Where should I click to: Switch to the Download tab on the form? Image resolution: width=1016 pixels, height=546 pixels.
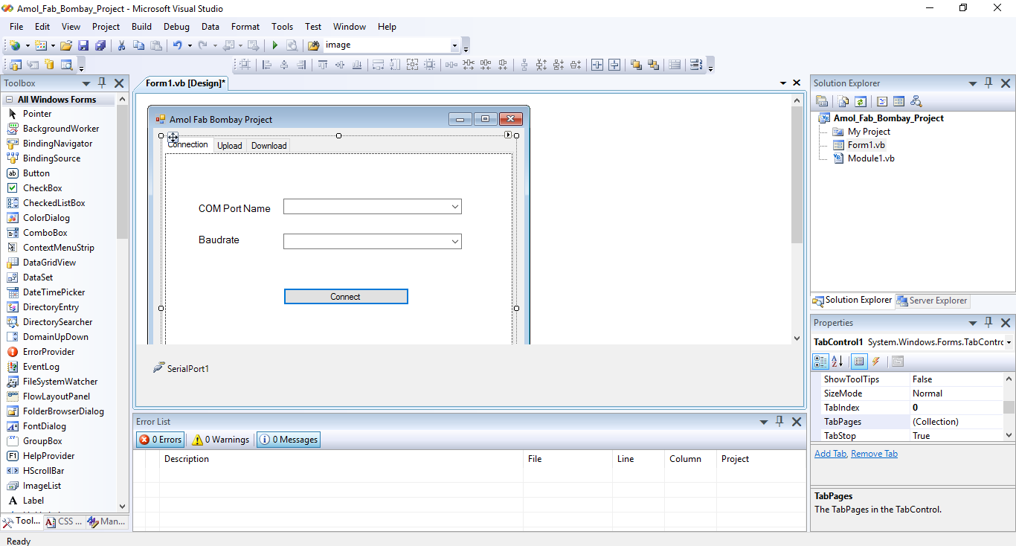(x=269, y=146)
